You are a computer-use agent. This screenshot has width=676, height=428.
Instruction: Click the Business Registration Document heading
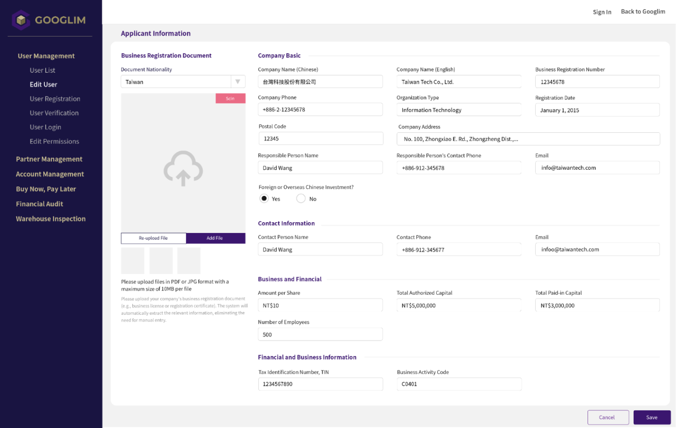166,56
